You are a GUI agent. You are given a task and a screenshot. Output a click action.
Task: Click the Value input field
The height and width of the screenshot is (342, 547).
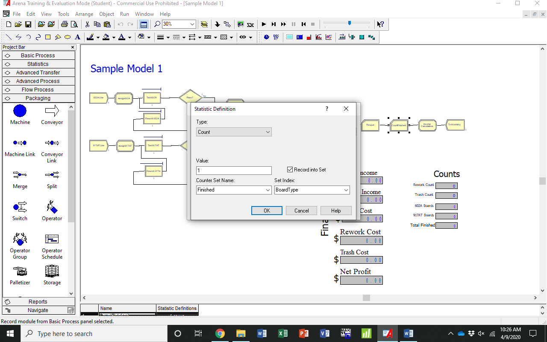234,171
